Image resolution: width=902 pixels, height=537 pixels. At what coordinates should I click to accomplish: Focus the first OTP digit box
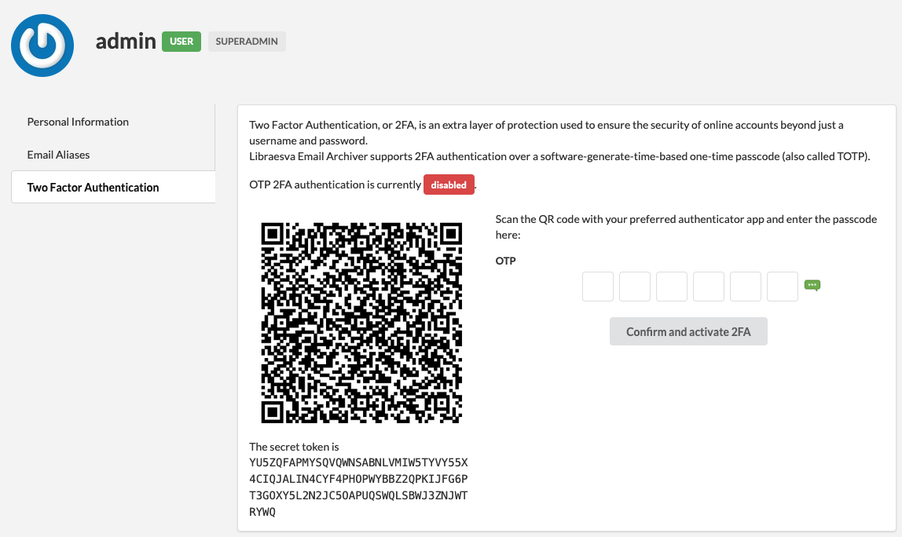pos(598,287)
